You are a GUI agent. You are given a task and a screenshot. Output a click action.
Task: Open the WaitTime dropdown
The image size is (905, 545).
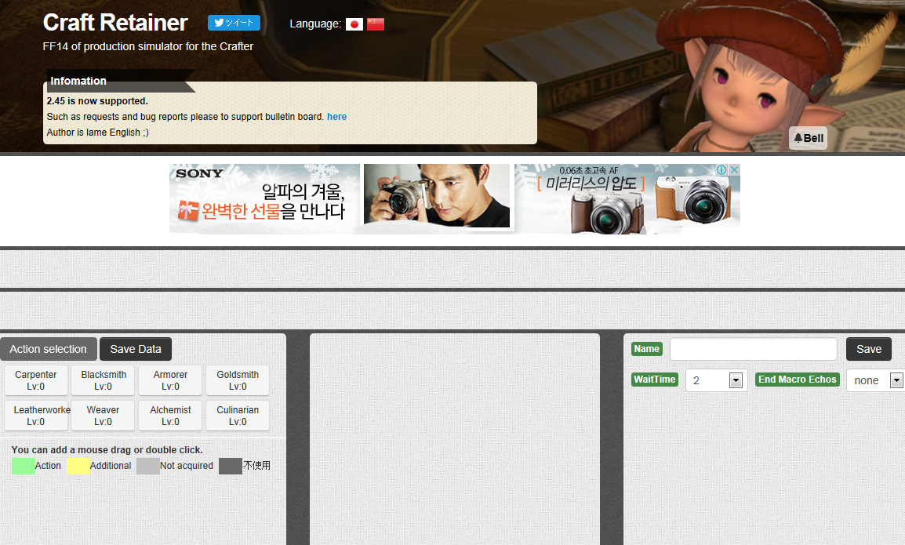(x=735, y=380)
